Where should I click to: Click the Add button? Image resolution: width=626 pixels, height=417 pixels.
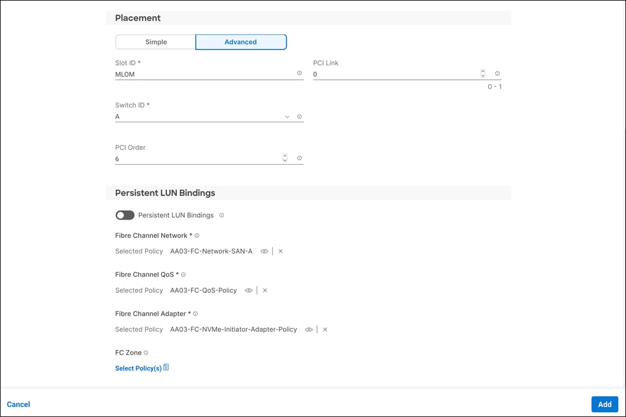pos(605,404)
